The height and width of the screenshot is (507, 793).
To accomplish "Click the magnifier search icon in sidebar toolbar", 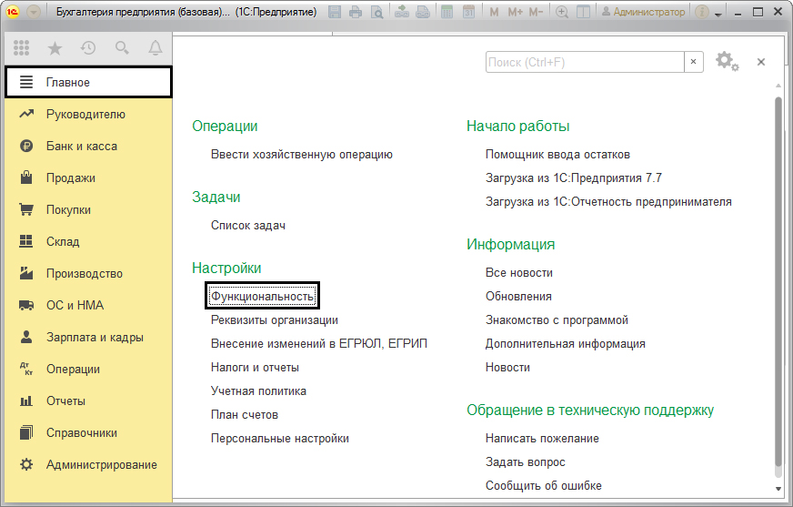I will (x=122, y=48).
